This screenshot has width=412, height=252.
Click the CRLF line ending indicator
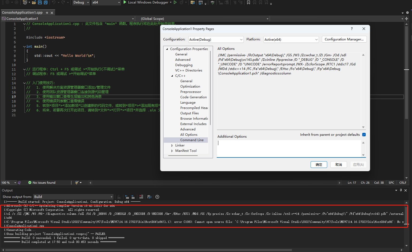[x=403, y=183]
